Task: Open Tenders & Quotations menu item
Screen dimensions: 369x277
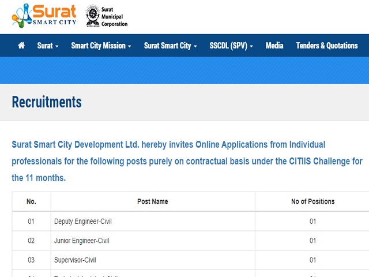Action: pyautogui.click(x=327, y=46)
